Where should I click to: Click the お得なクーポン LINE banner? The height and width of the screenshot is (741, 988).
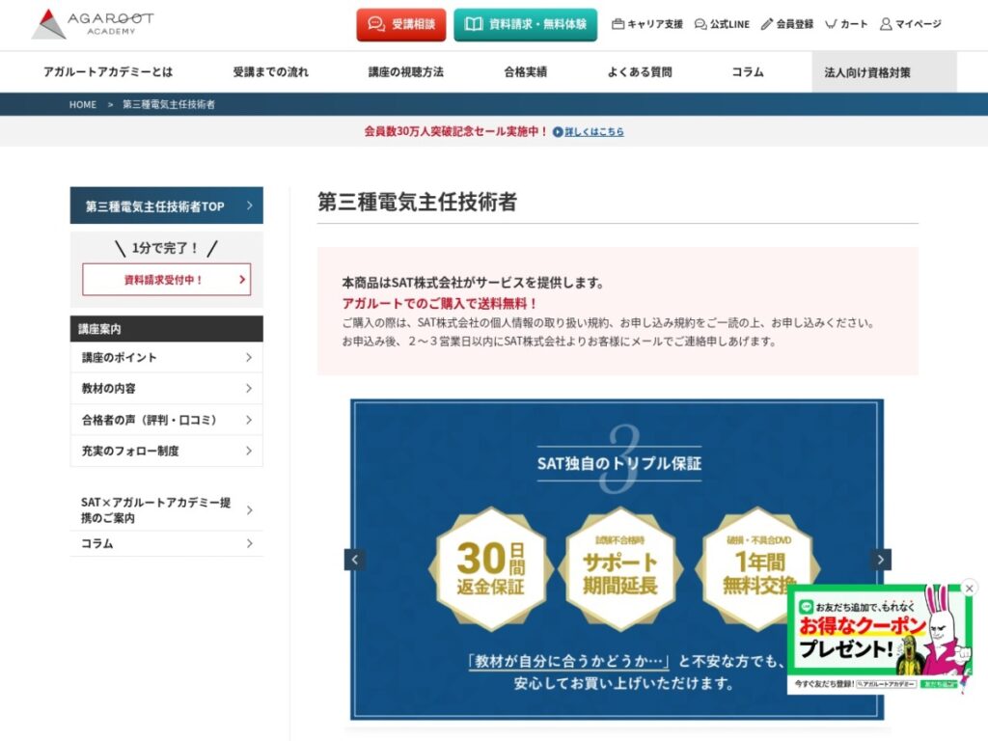(880, 640)
